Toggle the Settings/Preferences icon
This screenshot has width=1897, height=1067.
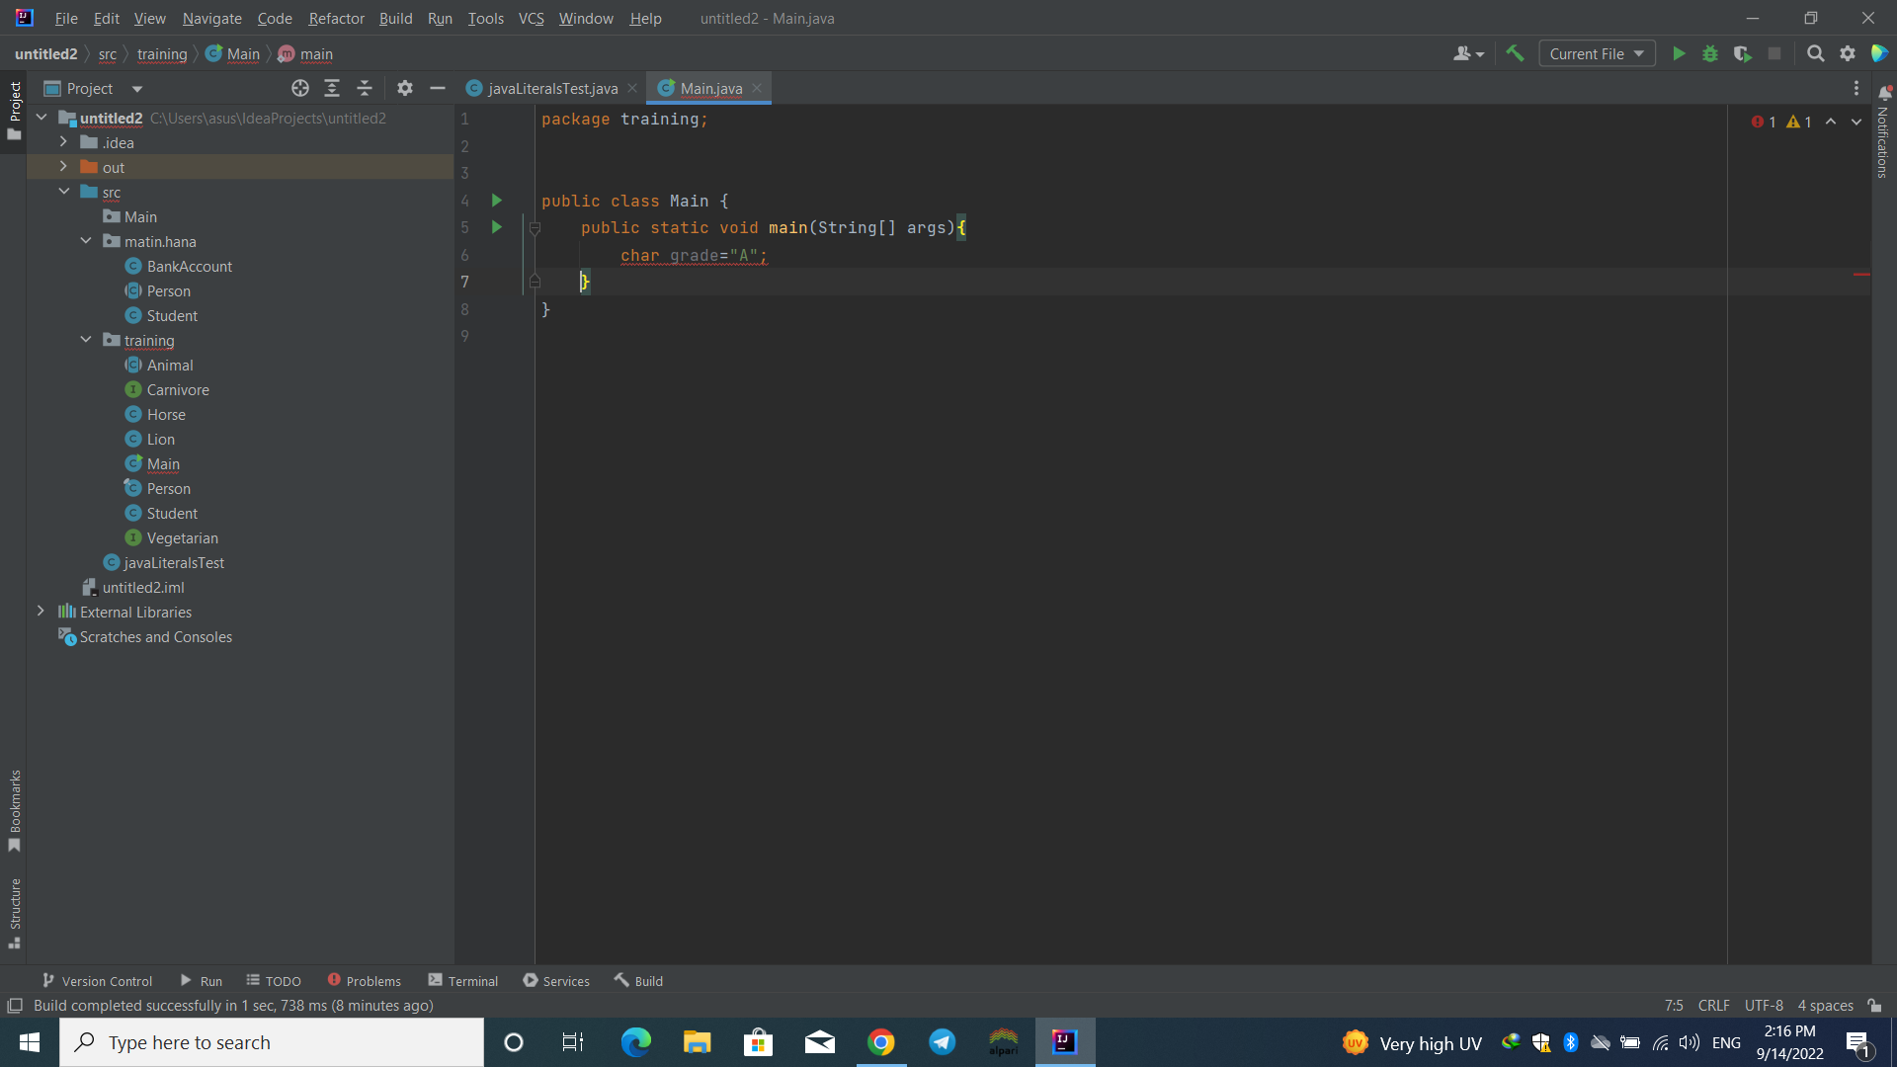pos(1848,53)
